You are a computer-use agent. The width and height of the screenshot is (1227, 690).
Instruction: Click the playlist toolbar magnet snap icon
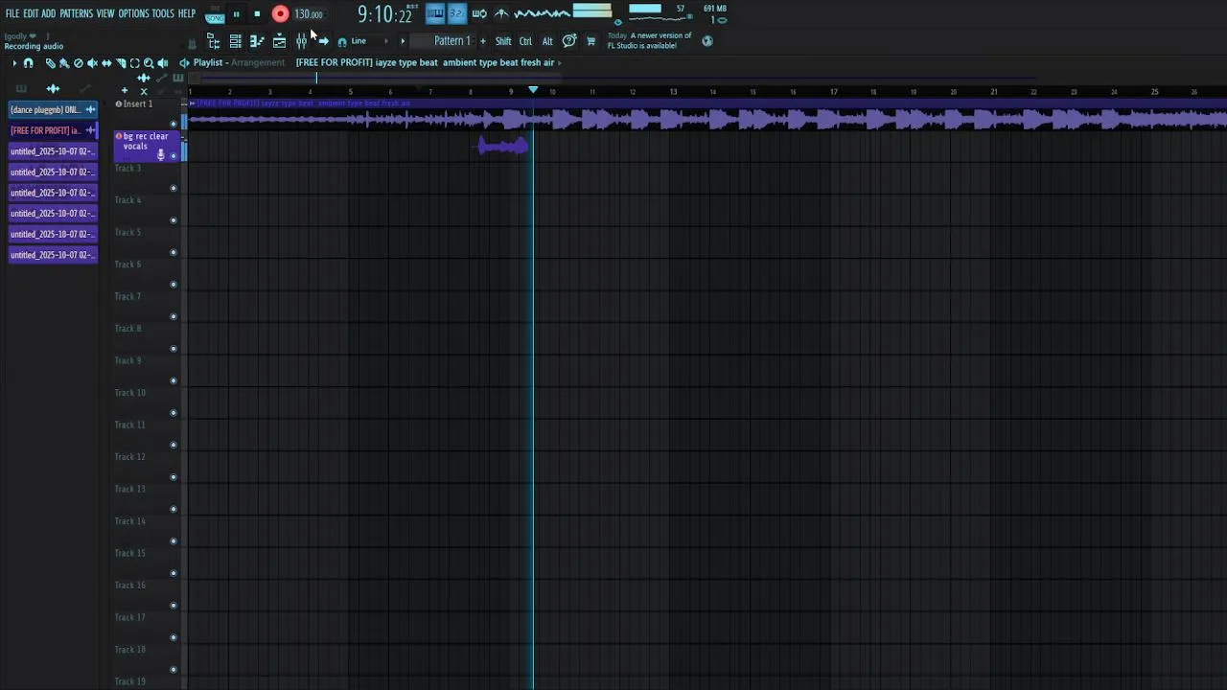(28, 62)
